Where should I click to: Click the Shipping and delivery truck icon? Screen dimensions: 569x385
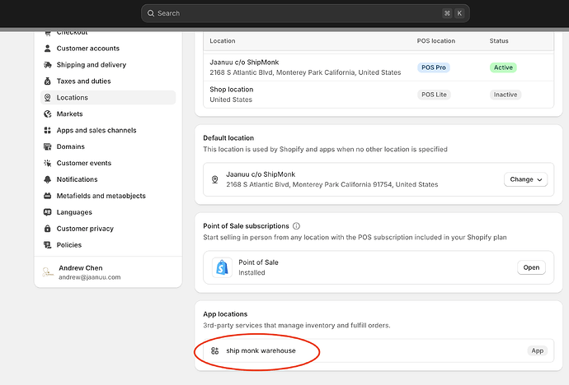48,65
